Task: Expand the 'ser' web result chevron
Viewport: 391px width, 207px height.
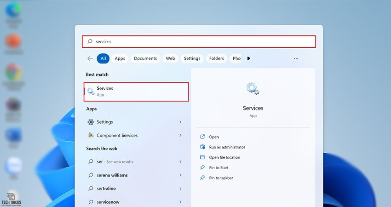Action: coord(180,162)
